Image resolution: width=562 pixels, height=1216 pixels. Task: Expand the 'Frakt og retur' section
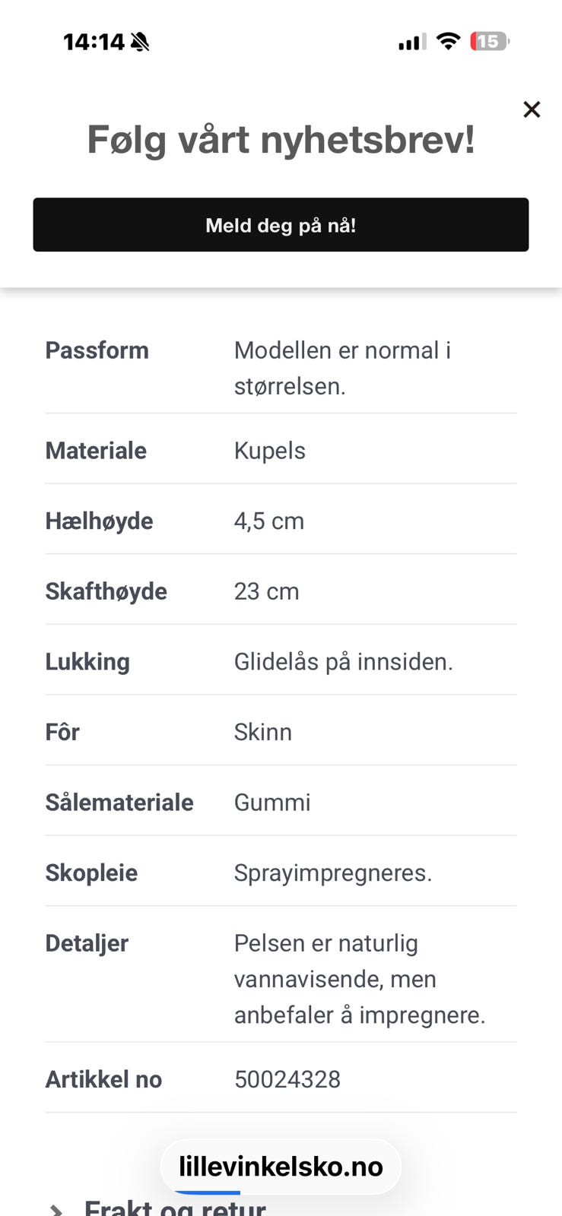pos(175,1207)
